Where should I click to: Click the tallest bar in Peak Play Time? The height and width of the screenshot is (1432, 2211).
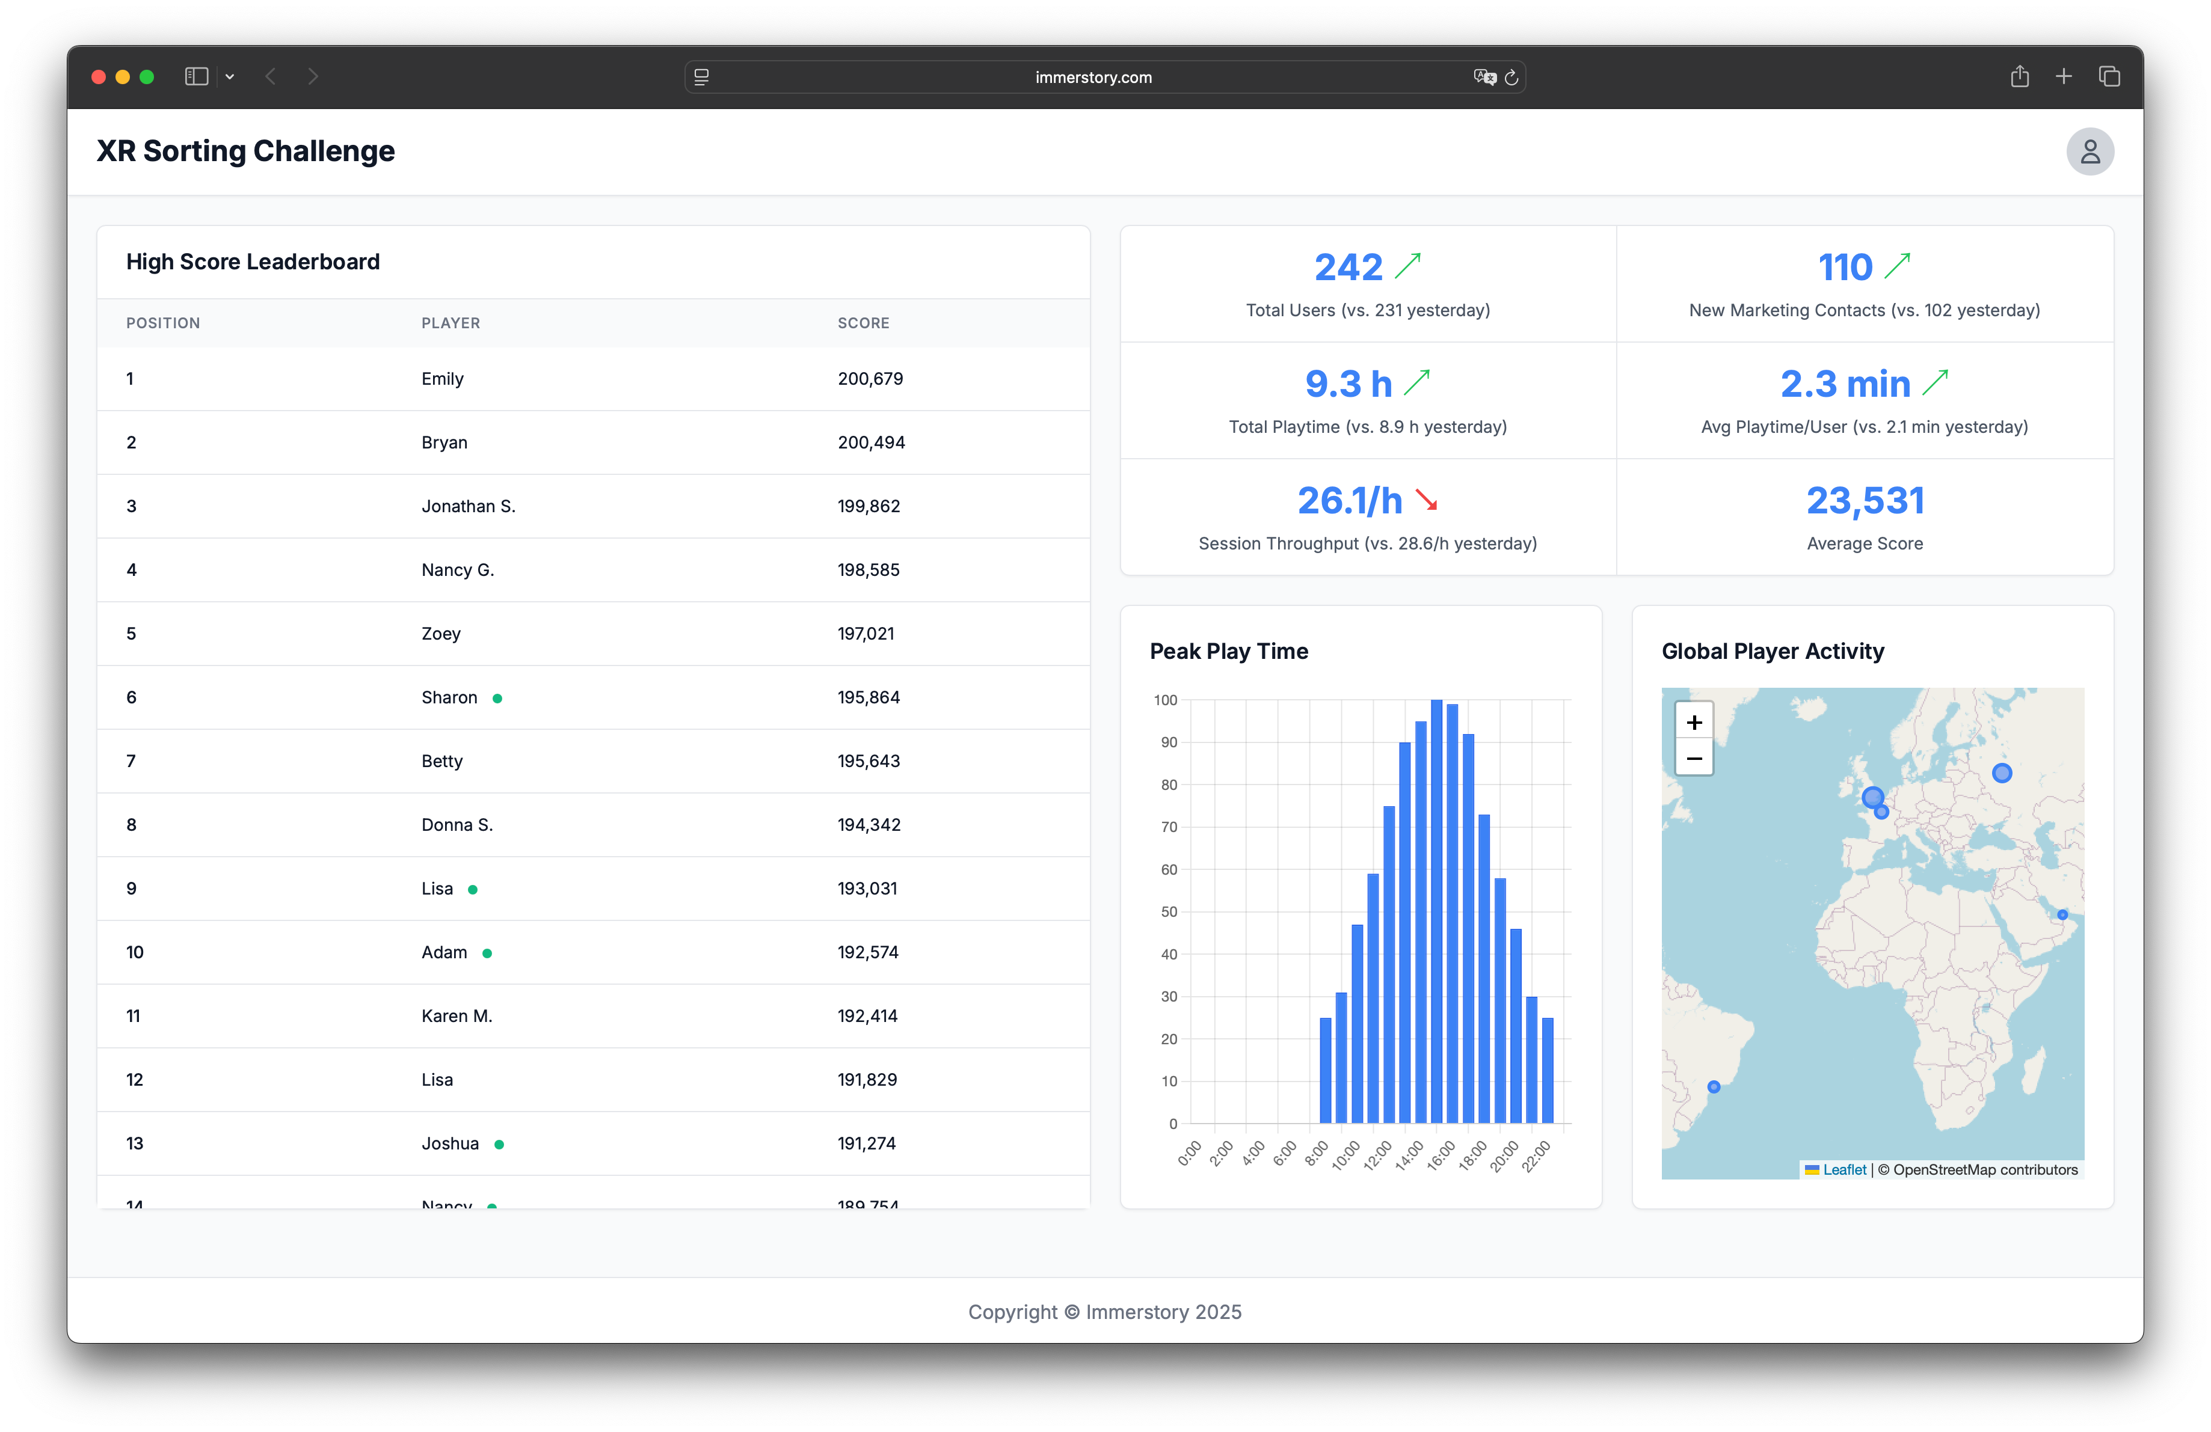click(x=1436, y=910)
